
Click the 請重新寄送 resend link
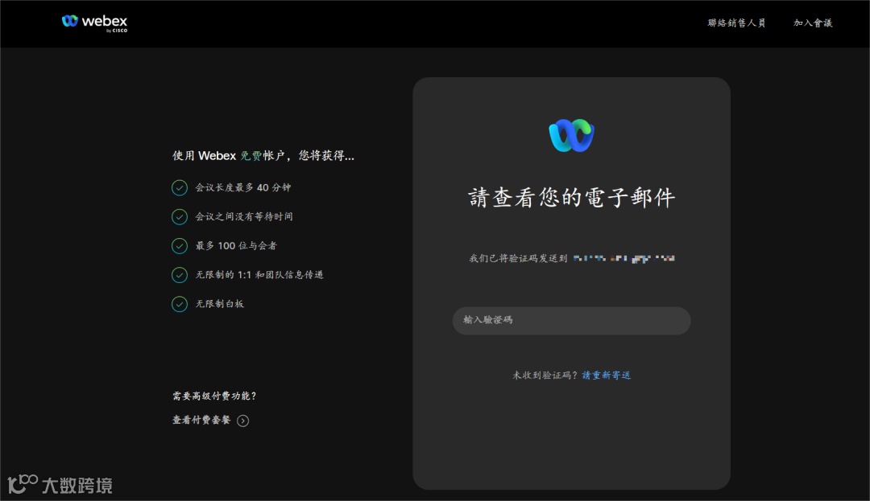point(606,376)
